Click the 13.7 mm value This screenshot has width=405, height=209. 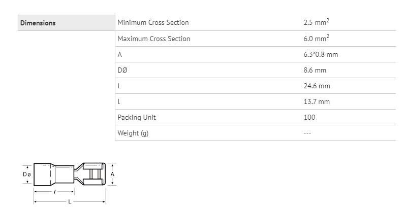pos(317,102)
